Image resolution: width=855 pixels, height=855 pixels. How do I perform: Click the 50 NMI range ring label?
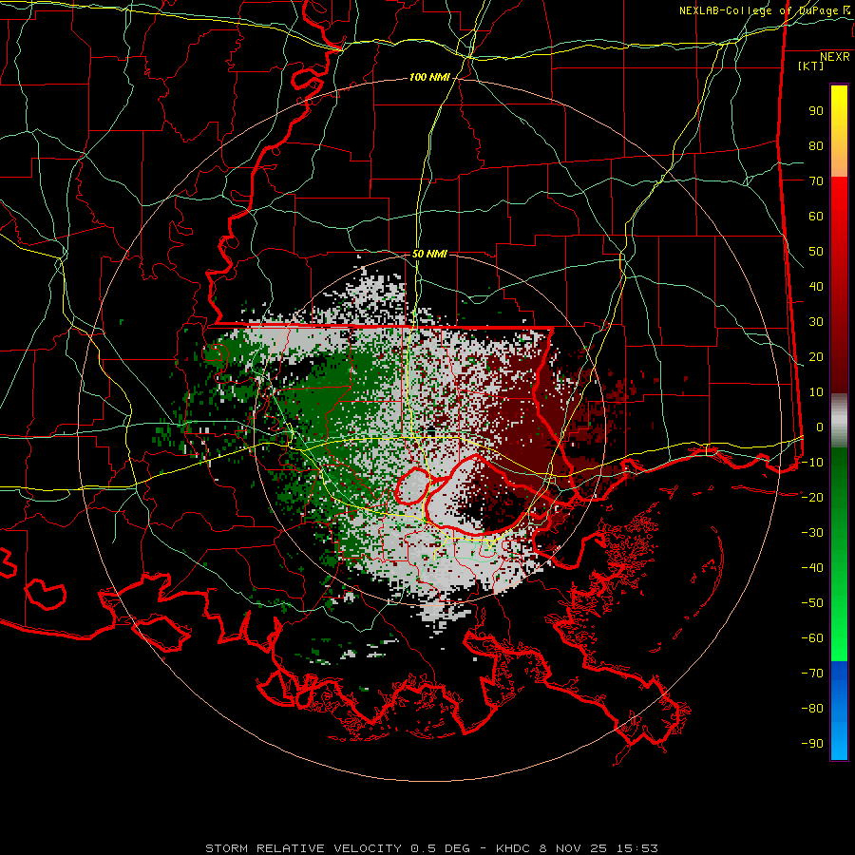[429, 254]
